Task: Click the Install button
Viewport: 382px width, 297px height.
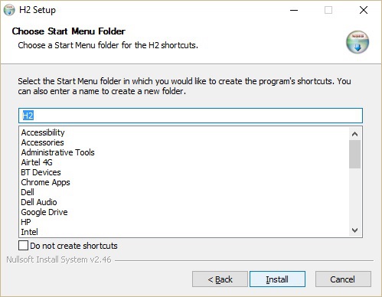Action: click(x=277, y=279)
